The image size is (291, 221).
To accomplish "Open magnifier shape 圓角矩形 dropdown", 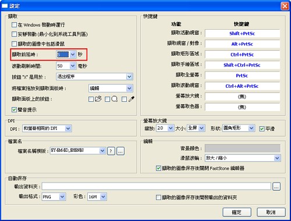I will pyautogui.click(x=251, y=128).
